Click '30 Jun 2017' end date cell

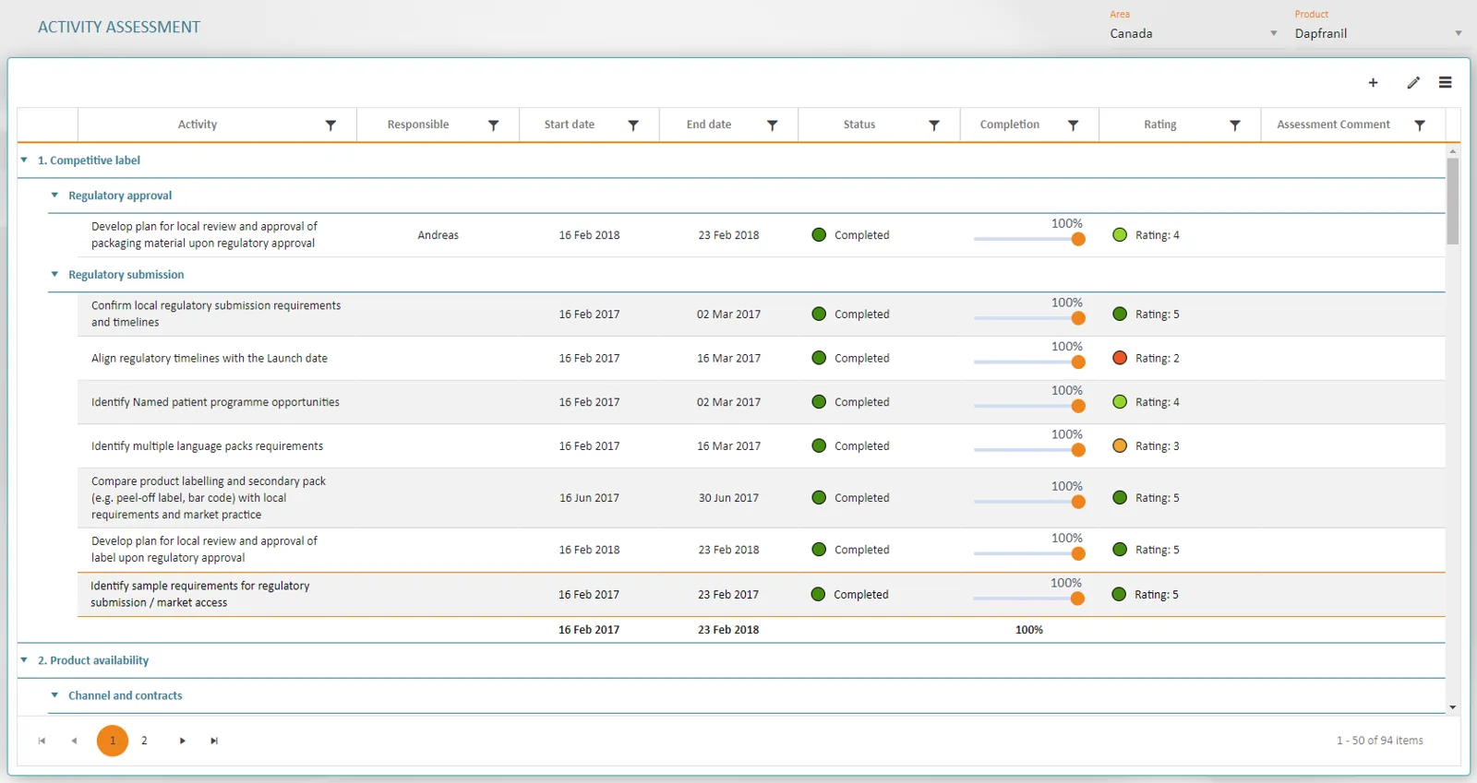(x=728, y=498)
